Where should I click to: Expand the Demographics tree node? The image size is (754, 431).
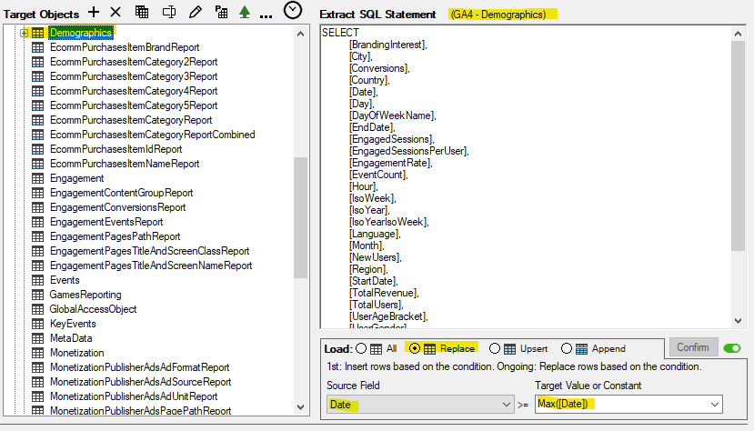pos(25,33)
